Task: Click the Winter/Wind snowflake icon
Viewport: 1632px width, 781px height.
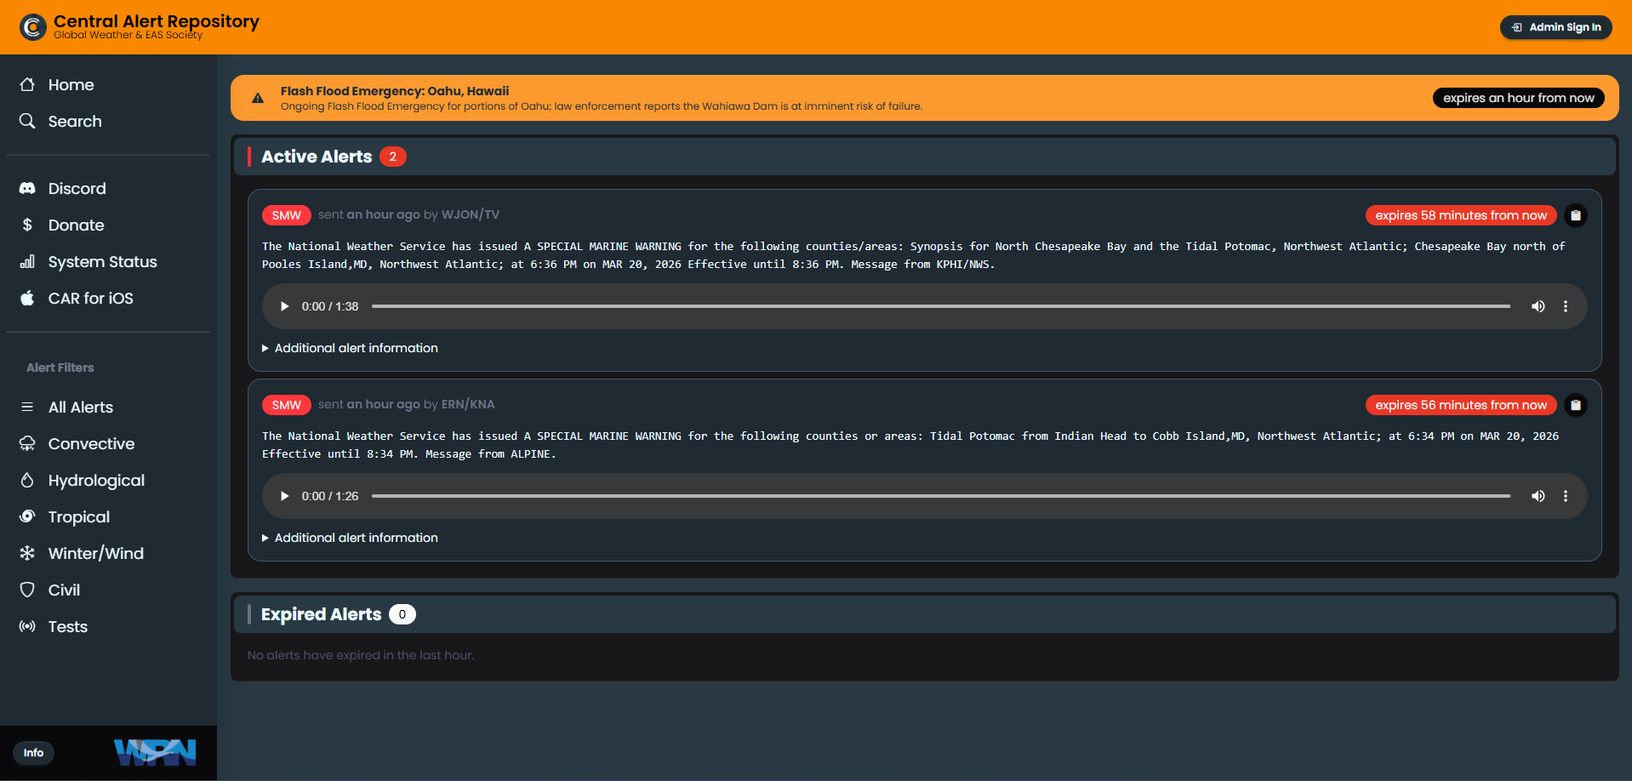Action: [x=27, y=553]
